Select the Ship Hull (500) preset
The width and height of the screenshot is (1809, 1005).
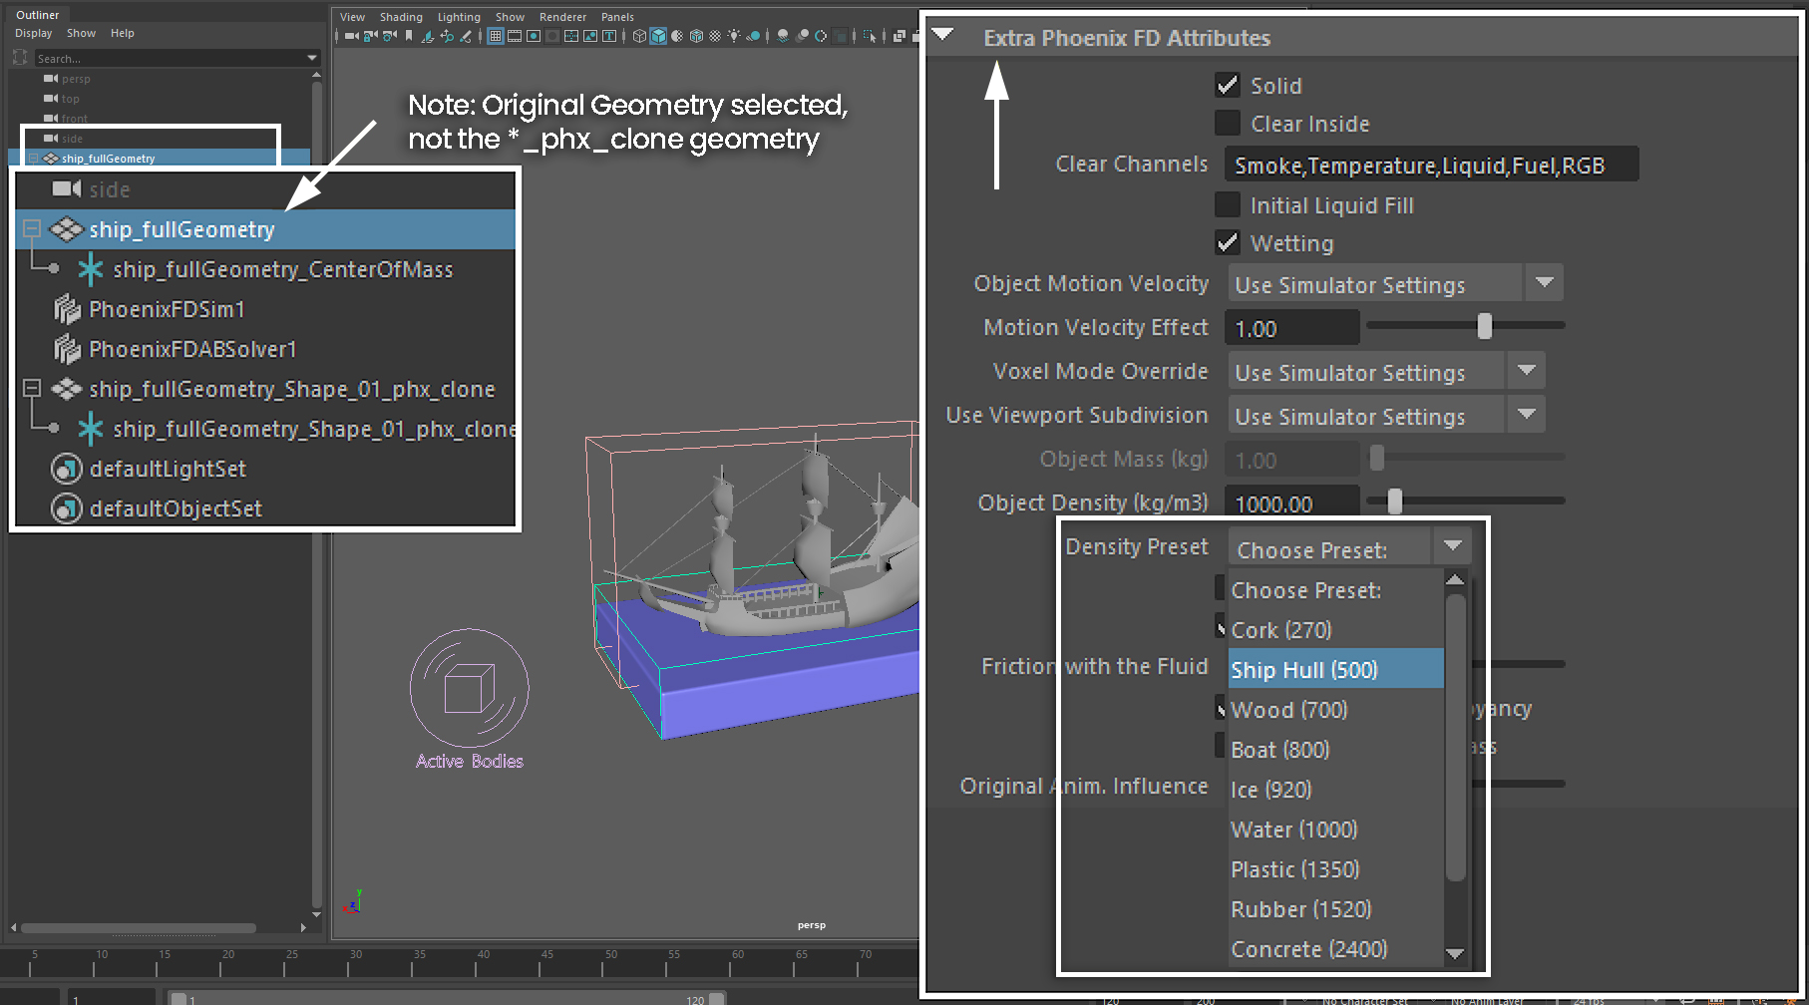click(1336, 669)
